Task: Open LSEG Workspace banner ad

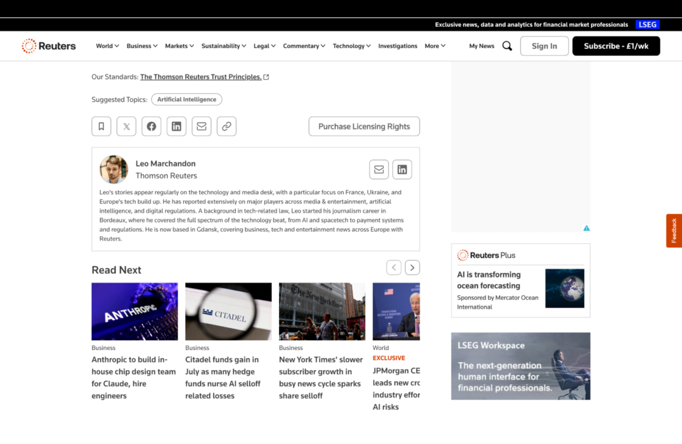Action: (521, 366)
